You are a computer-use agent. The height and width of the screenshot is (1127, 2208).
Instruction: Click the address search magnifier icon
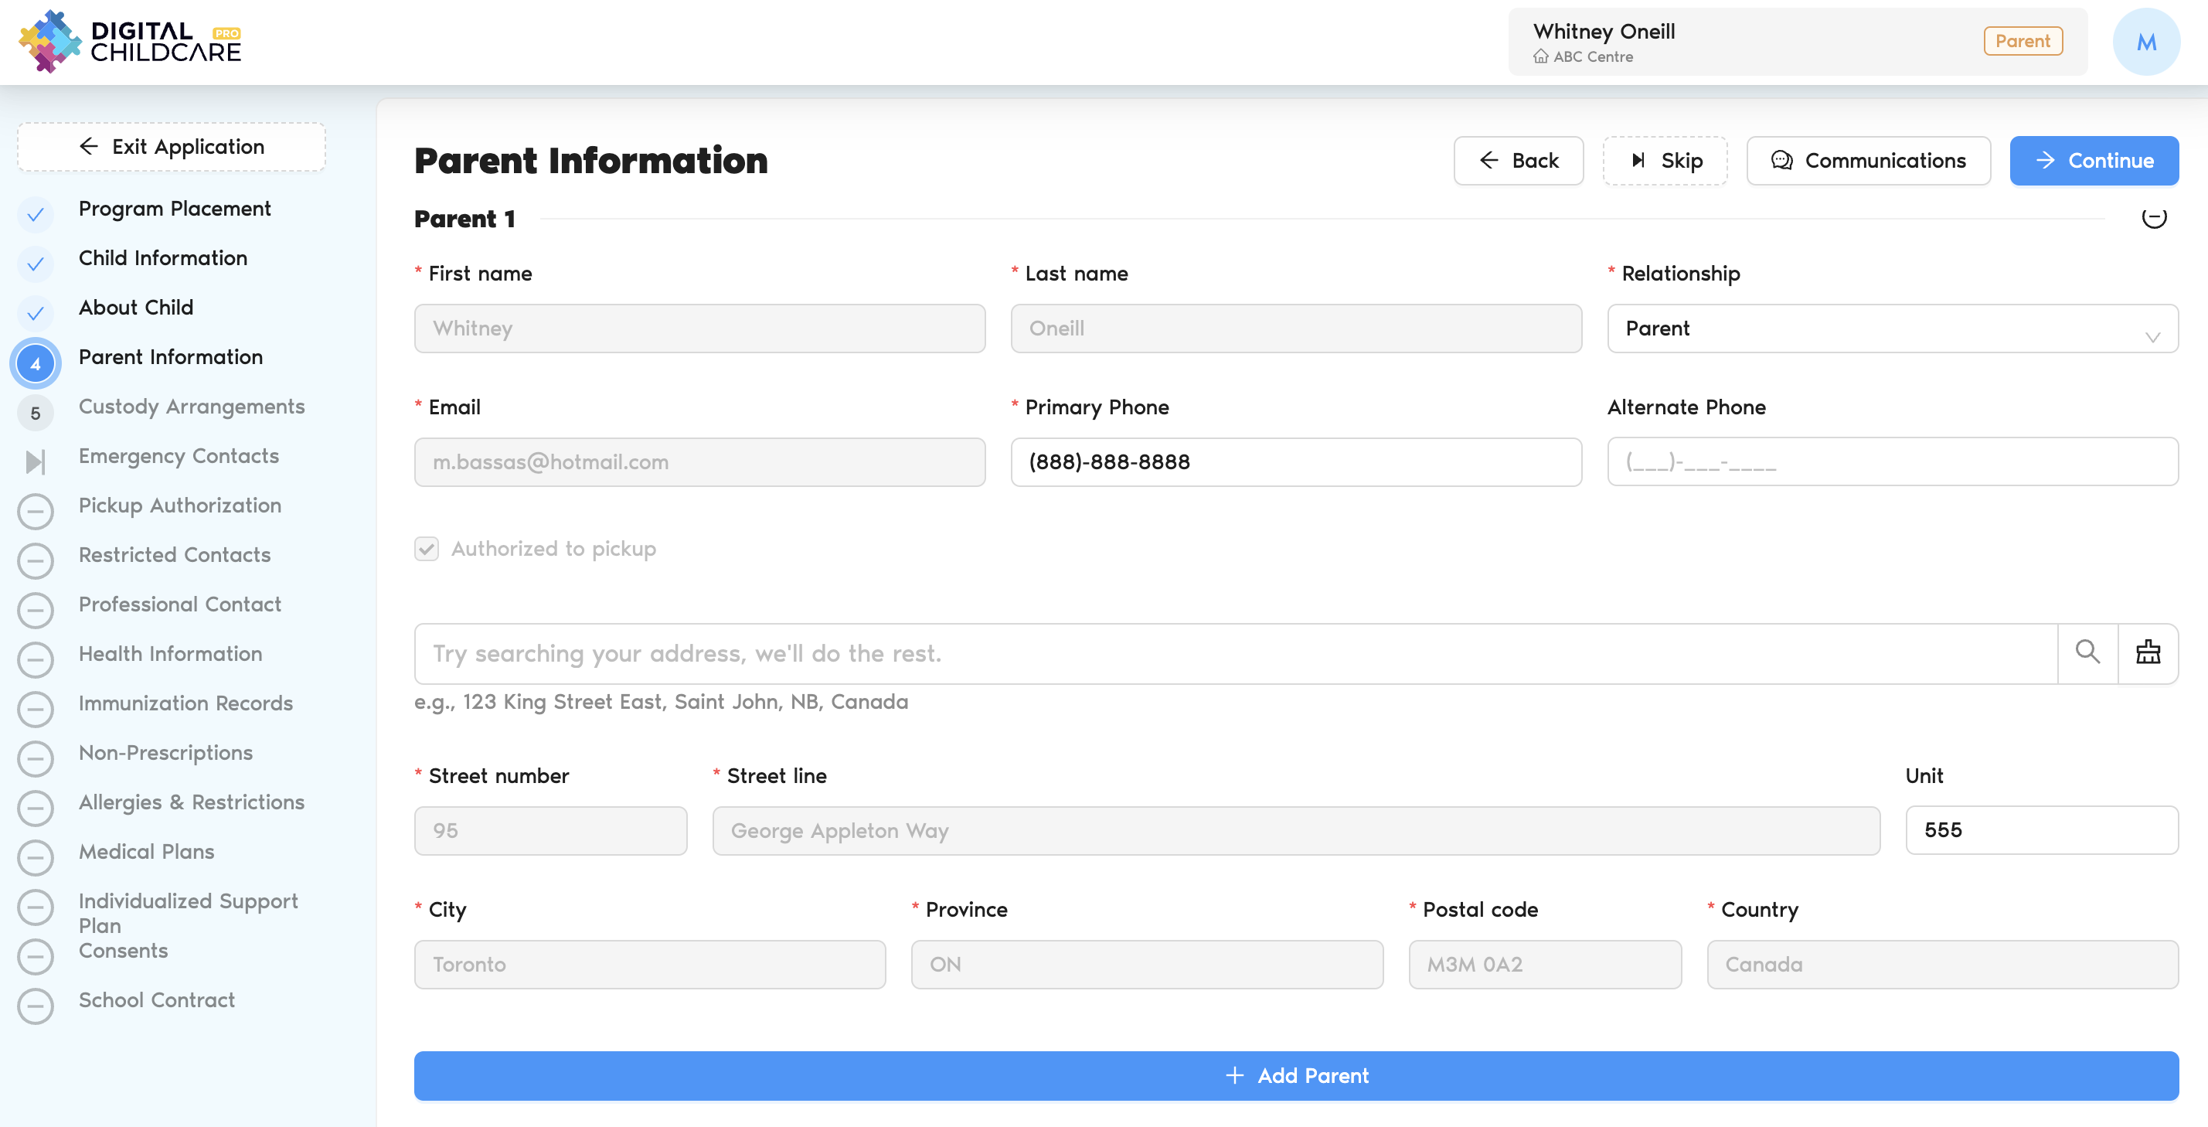point(2087,653)
